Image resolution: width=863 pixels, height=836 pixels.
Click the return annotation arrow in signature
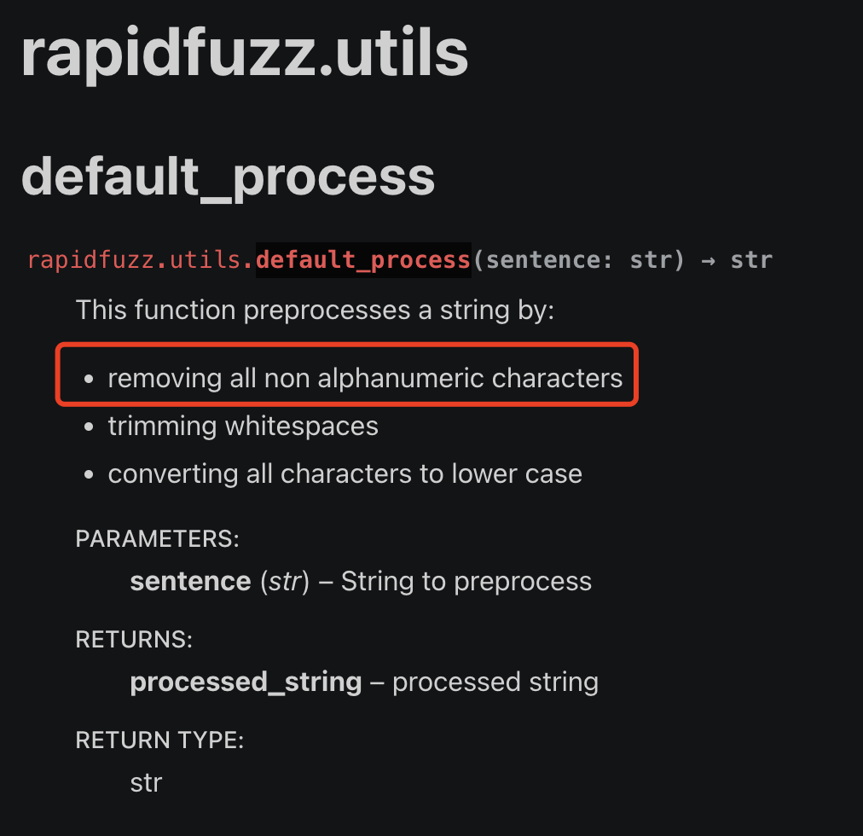[x=708, y=259]
